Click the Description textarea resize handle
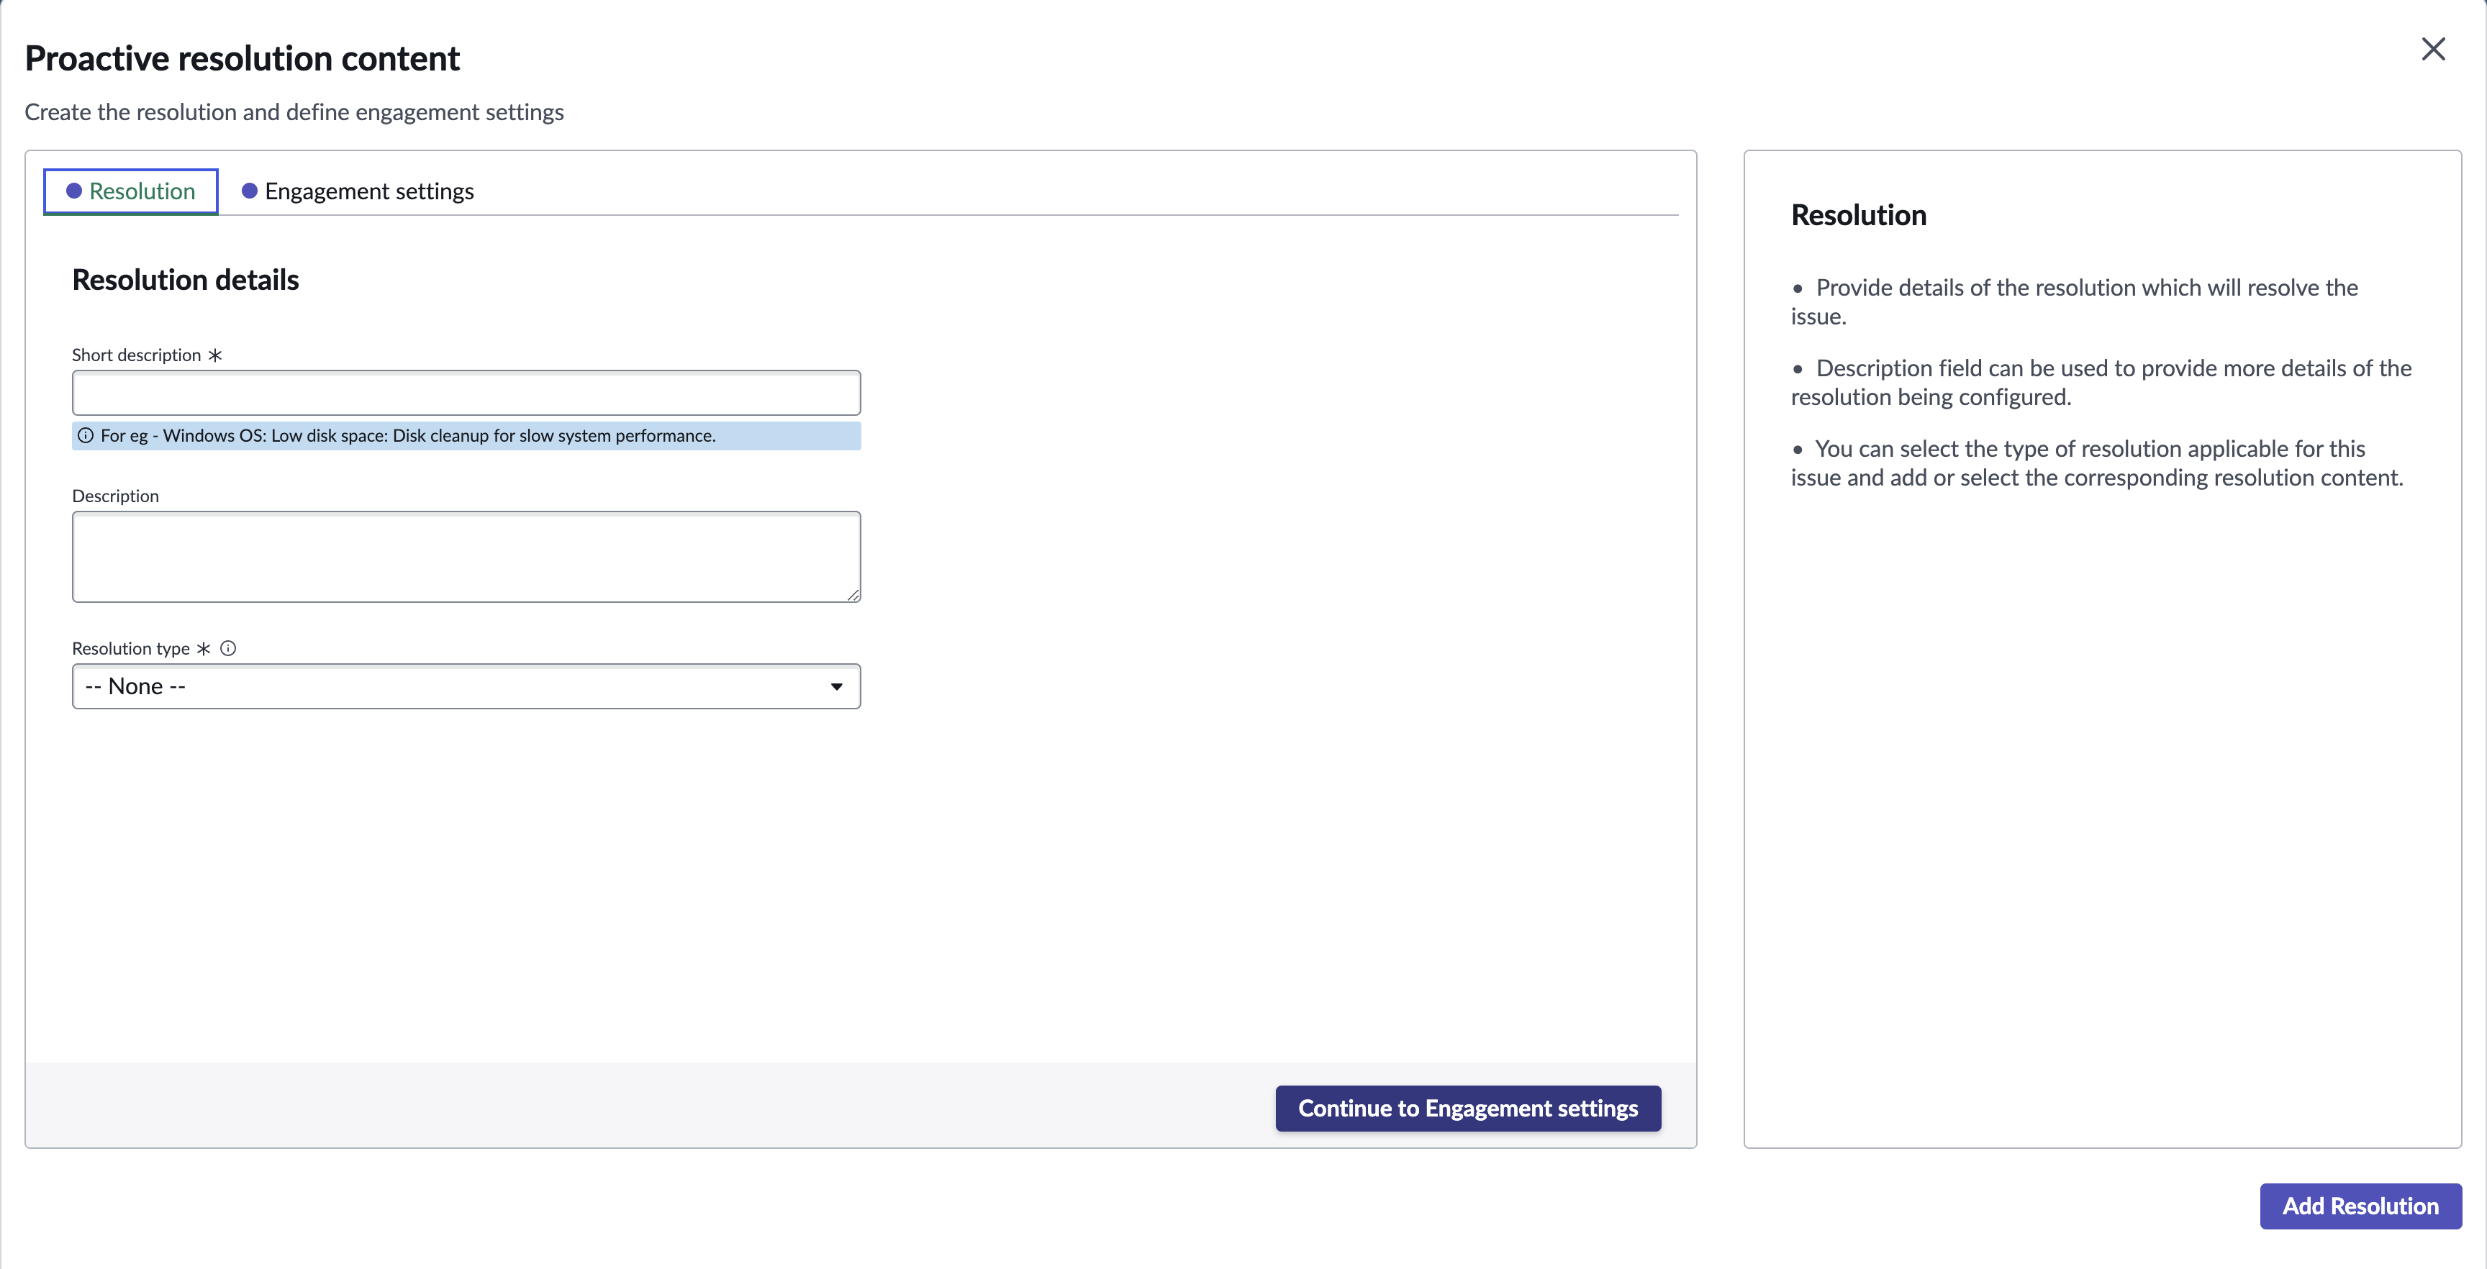Screen dimensions: 2487x1269 point(853,594)
